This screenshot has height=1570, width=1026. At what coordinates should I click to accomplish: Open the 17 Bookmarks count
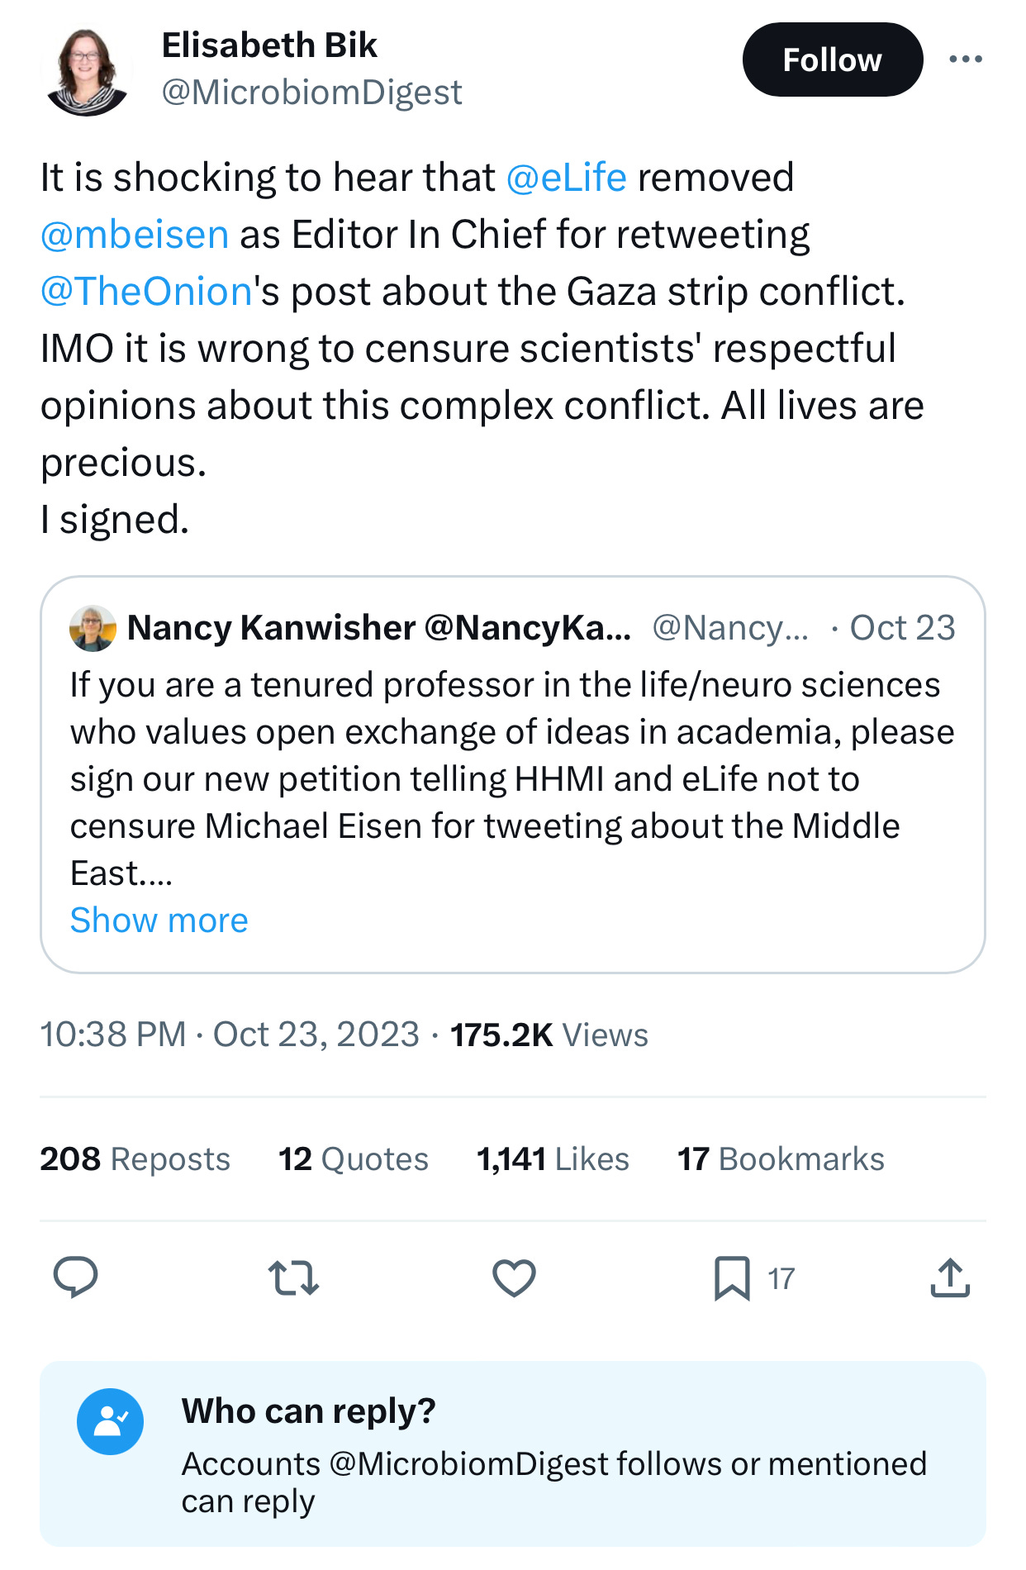click(x=781, y=1158)
